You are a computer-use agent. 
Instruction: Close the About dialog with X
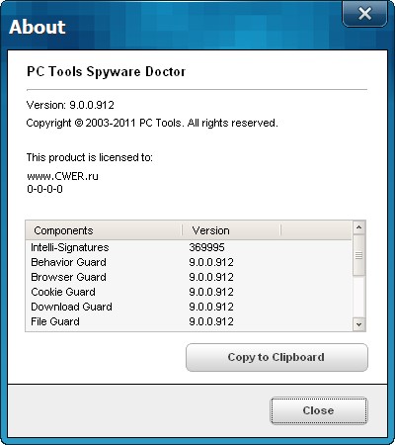pos(364,14)
